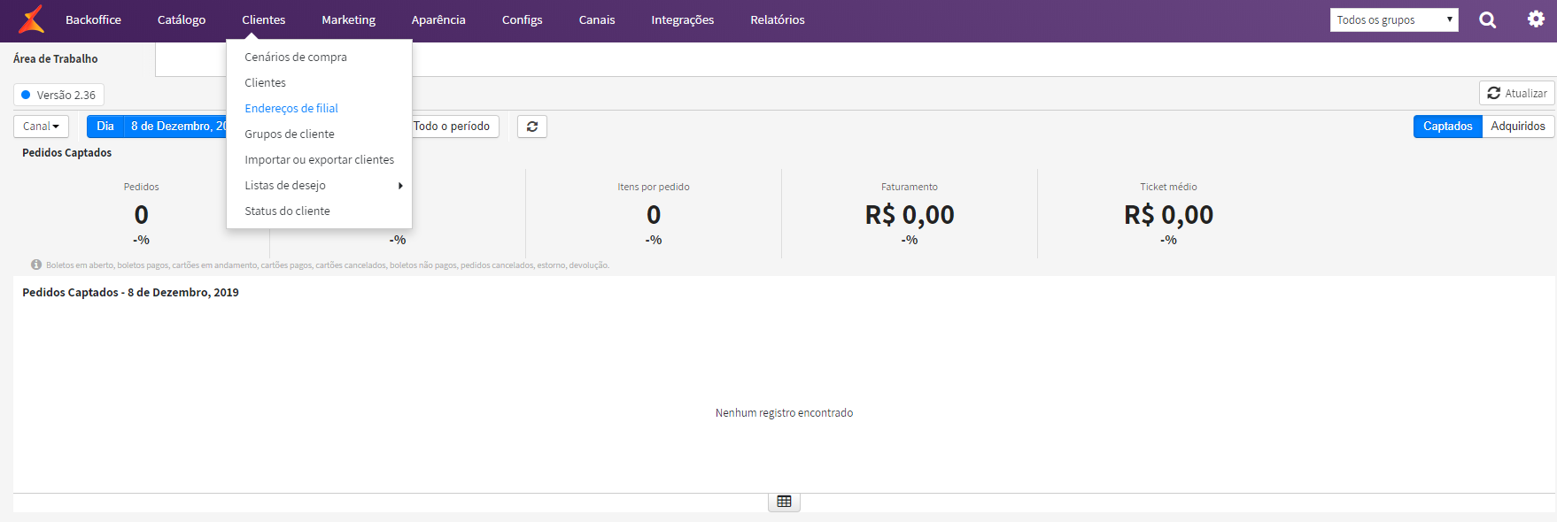Expand the Listas de desejo submenu arrow
This screenshot has width=1557, height=522.
(400, 186)
